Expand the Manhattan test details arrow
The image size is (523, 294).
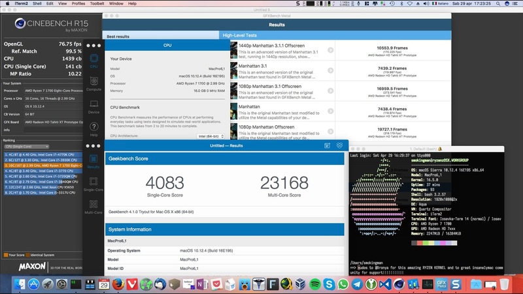(x=330, y=111)
